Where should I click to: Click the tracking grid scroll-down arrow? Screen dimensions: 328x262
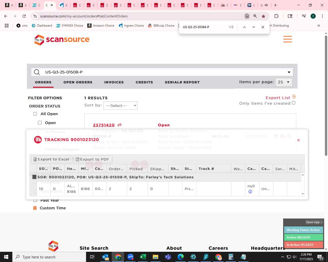click(303, 194)
